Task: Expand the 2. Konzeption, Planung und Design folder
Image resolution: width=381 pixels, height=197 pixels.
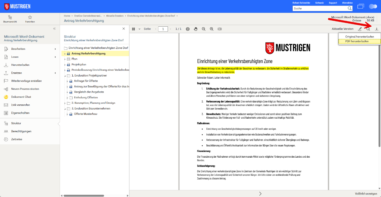Action: click(x=65, y=103)
